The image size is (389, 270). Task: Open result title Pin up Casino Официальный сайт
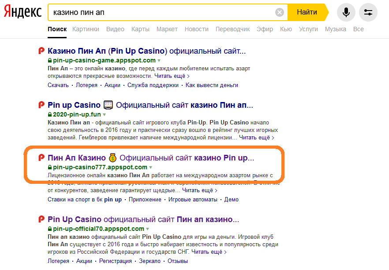150,105
